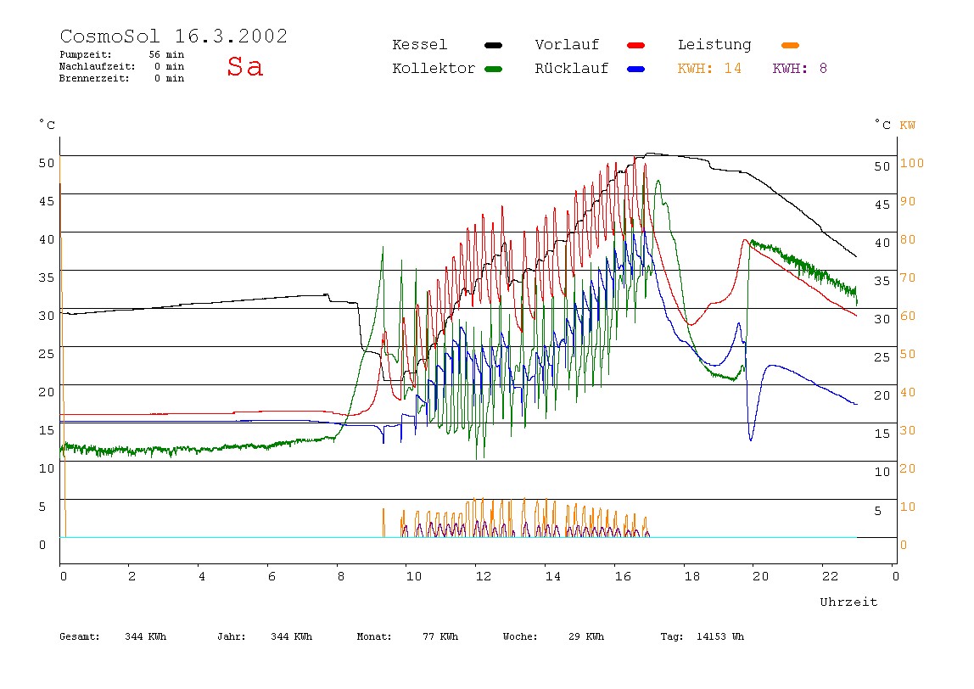Screen dimensions: 974x689
Task: Click hour "12" on the time axis
Action: pos(484,576)
